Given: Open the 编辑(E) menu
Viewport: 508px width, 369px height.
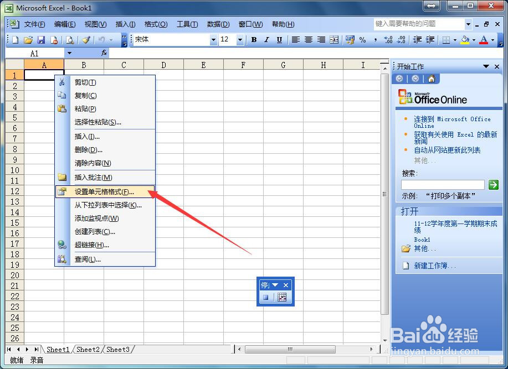Looking at the screenshot, I should [65, 24].
